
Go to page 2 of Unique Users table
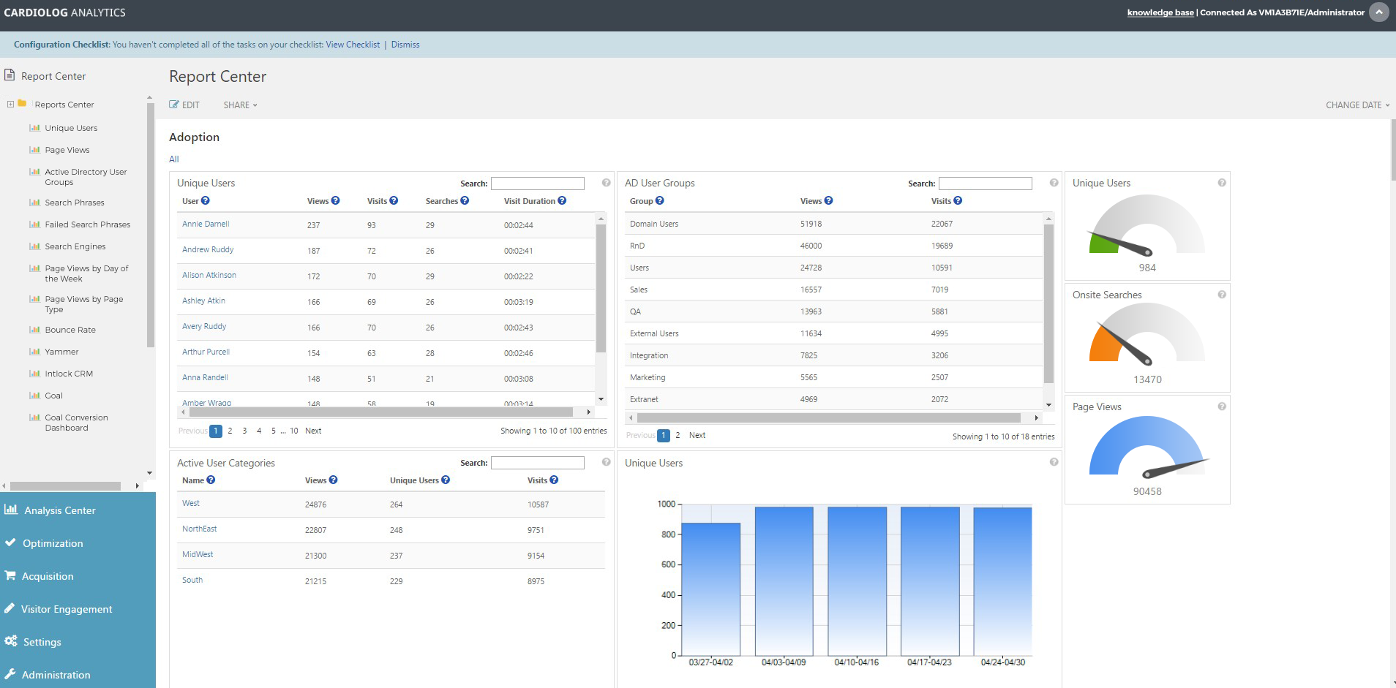(x=230, y=431)
